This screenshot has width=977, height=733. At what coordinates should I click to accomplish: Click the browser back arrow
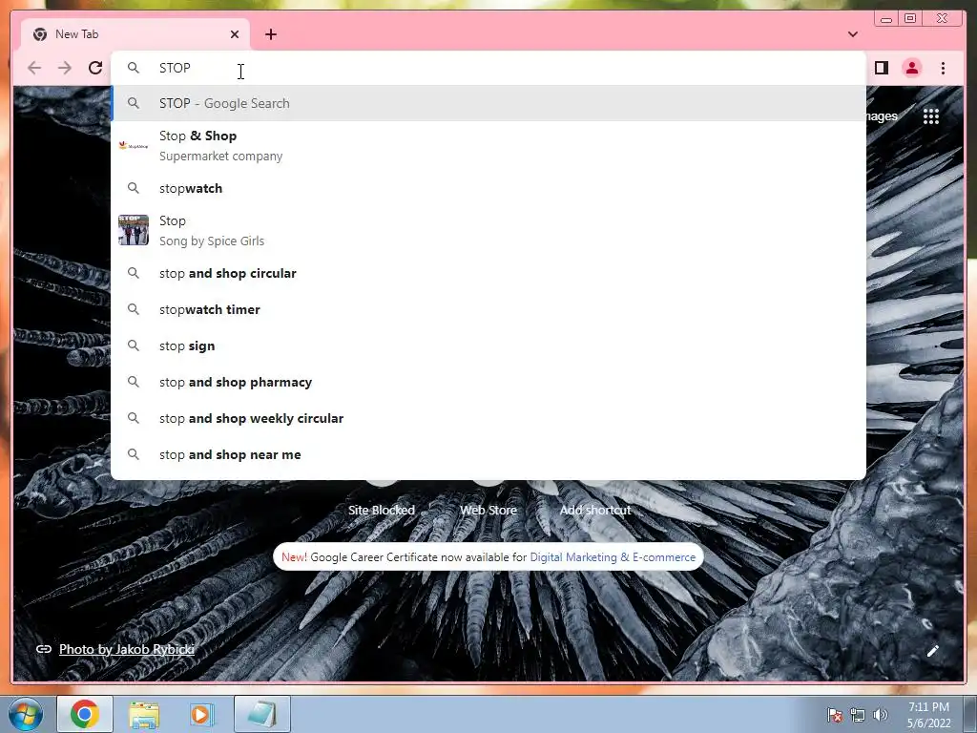(34, 68)
